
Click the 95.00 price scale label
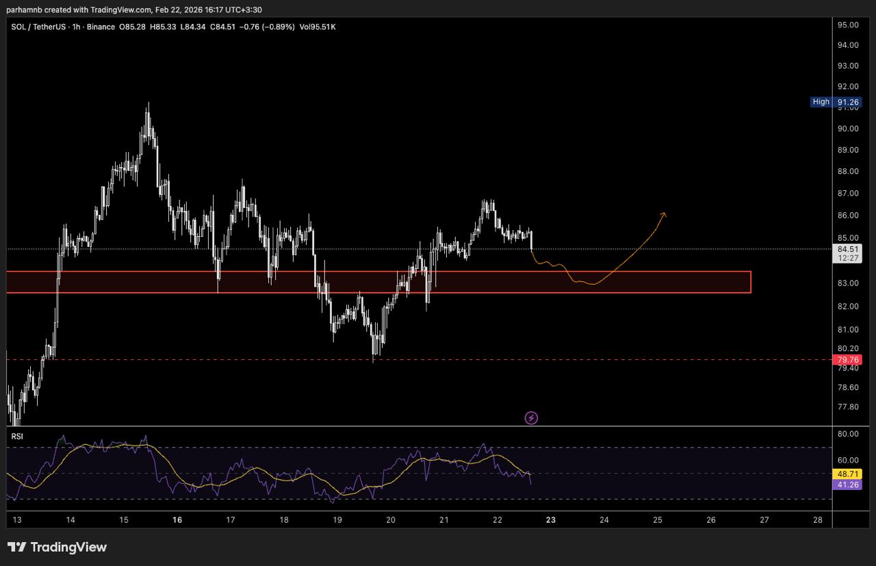pos(848,25)
